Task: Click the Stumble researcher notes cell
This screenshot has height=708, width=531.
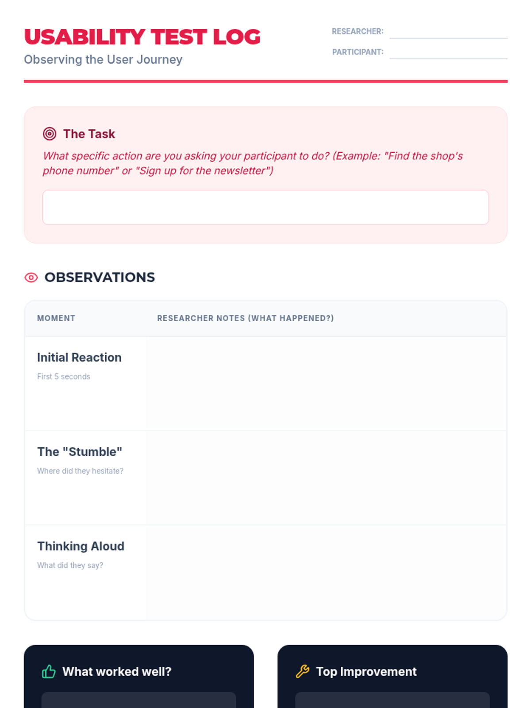Action: tap(327, 478)
